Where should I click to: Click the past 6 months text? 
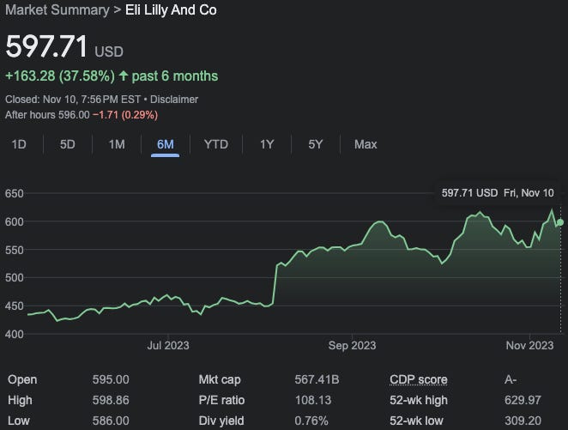175,76
